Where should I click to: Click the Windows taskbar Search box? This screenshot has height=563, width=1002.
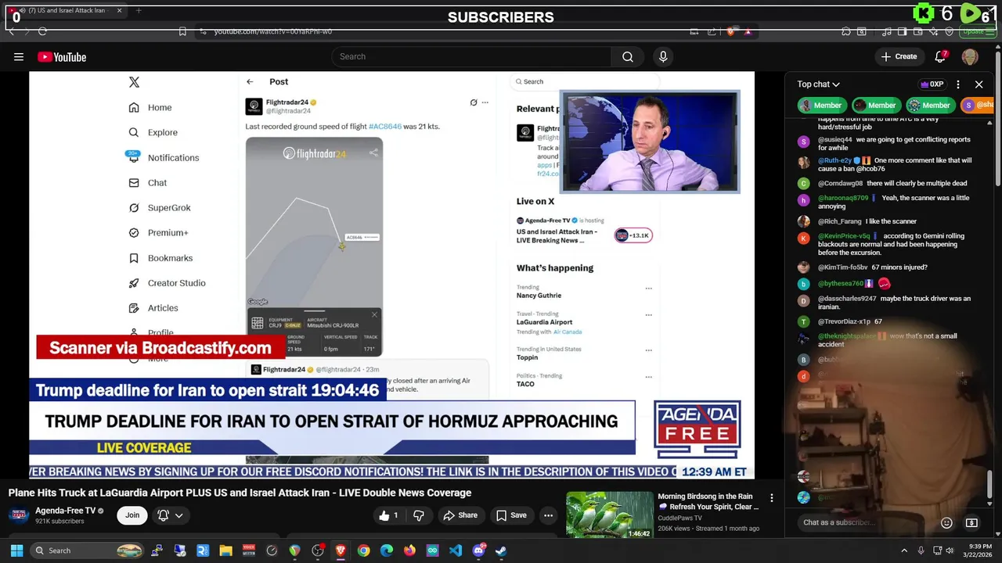(x=88, y=550)
